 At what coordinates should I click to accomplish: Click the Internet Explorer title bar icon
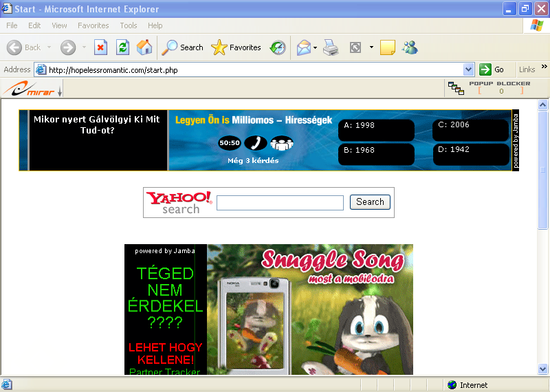pyautogui.click(x=7, y=8)
